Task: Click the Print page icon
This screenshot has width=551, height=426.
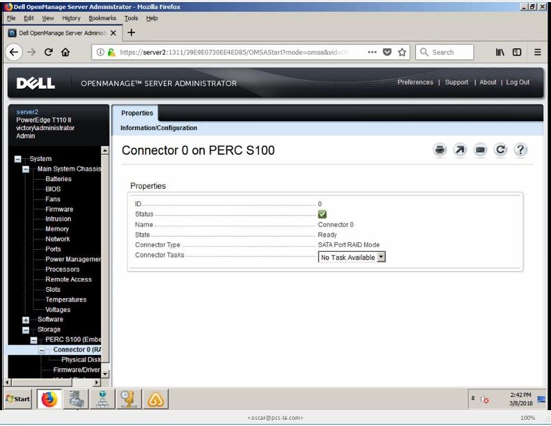Action: point(439,150)
